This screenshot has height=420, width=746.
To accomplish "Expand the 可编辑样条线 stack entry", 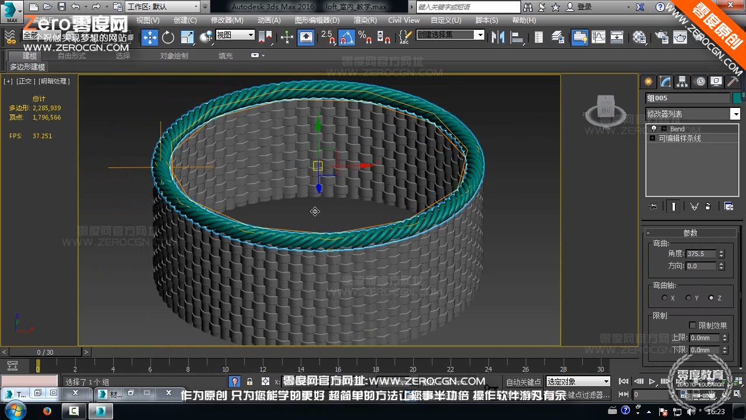I will tap(653, 138).
